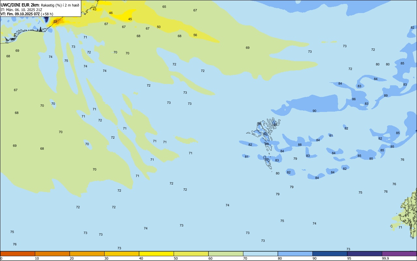417x261 pixels.
Task: Click the "Rakastig (%) í 2 m hæð" label
Action: [x=60, y=5]
